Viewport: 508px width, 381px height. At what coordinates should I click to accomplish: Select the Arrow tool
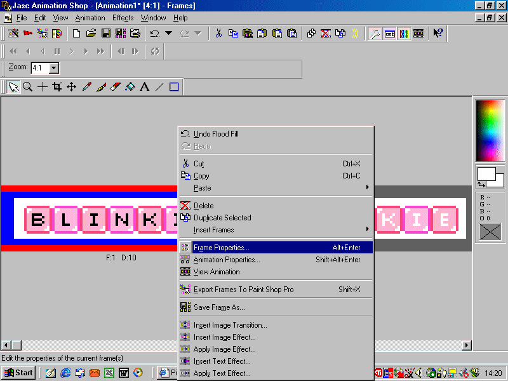(13, 87)
